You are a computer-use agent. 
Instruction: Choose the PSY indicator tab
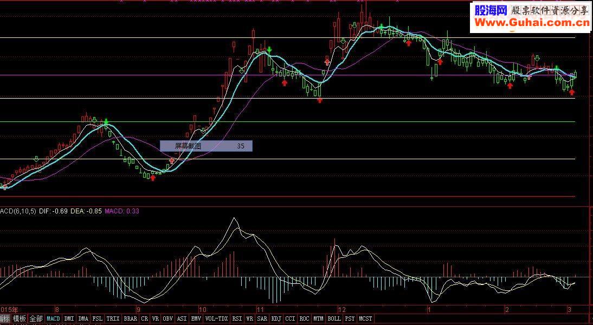coord(350,318)
